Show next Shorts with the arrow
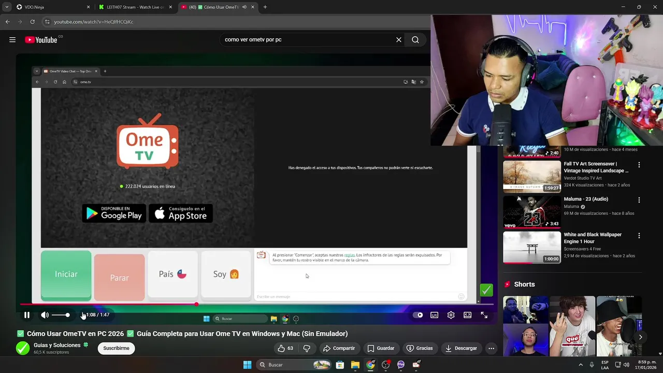The image size is (663, 373). pos(640,337)
